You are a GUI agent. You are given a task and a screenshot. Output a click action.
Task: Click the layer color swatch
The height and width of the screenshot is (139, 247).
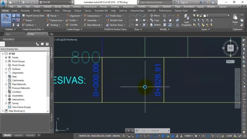coord(205,16)
